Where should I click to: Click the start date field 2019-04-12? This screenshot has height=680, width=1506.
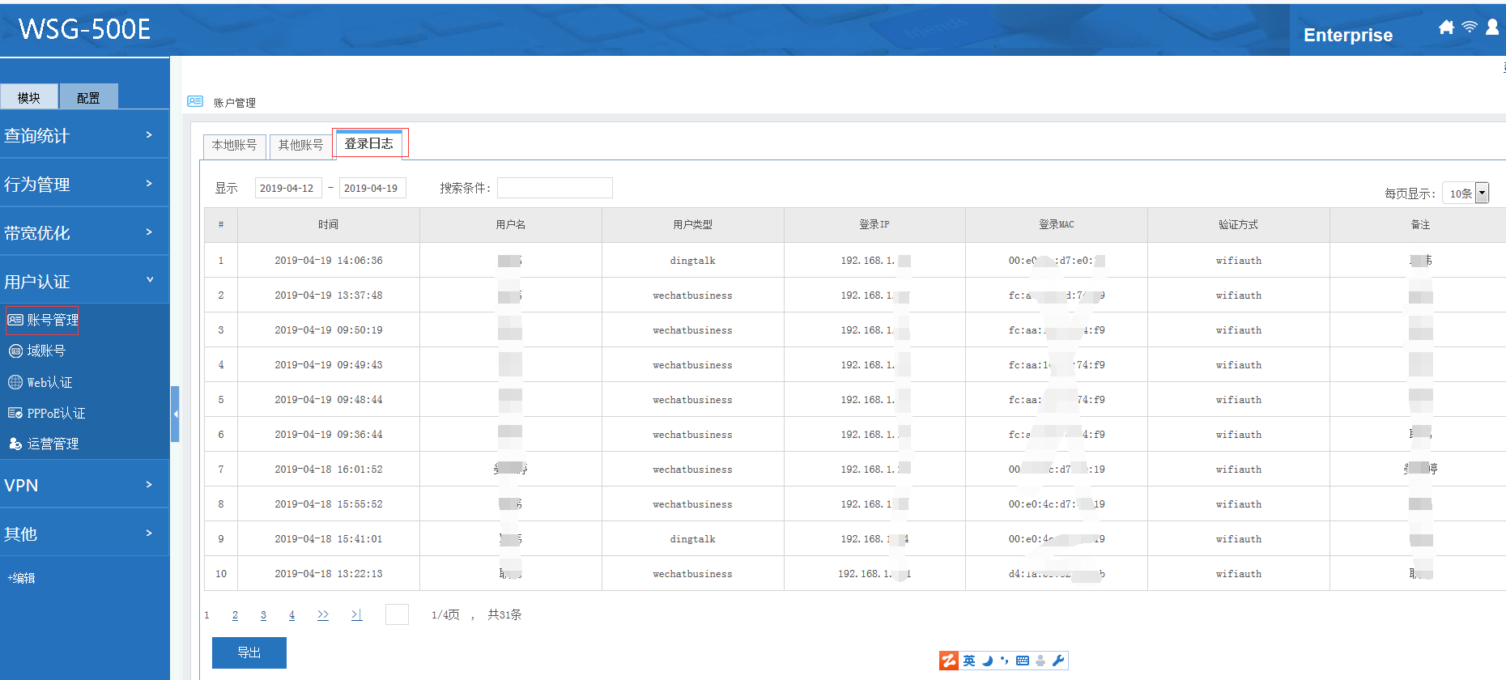click(287, 188)
